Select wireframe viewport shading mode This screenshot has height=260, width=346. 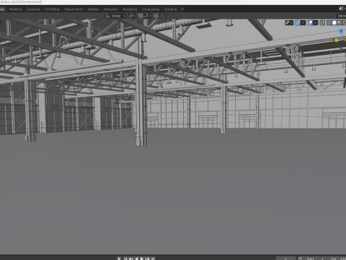329,22
